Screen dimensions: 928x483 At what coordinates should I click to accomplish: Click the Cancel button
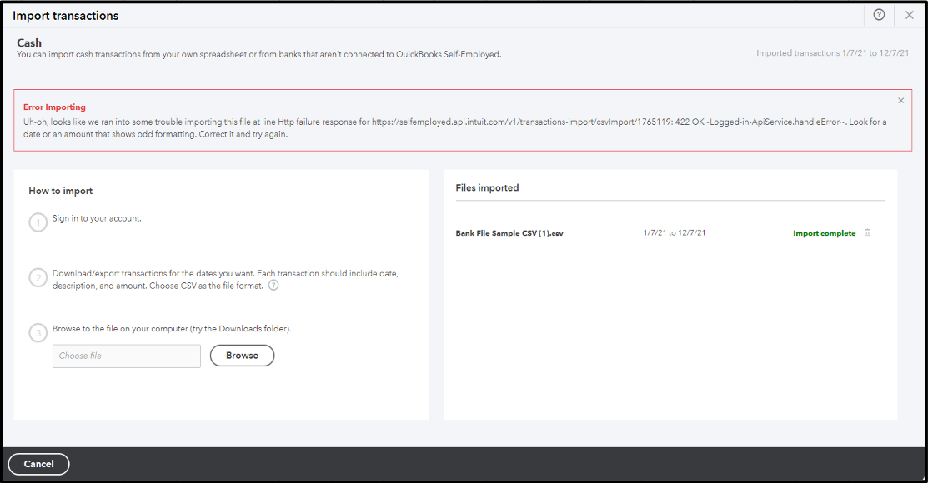point(38,464)
